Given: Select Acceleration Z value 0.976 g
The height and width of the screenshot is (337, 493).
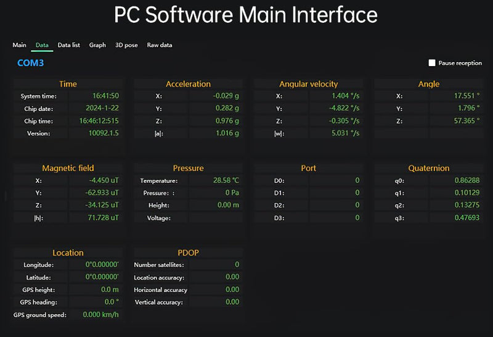Looking at the screenshot, I should tap(227, 120).
